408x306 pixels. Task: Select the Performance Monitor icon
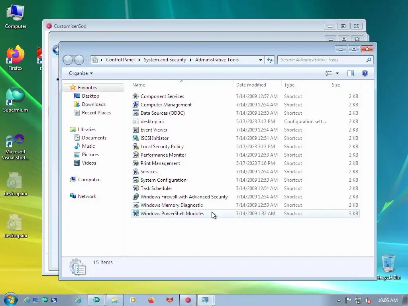135,155
